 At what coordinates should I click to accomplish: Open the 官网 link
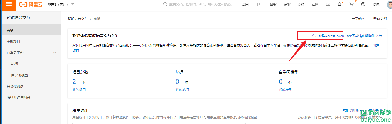[315, 4]
